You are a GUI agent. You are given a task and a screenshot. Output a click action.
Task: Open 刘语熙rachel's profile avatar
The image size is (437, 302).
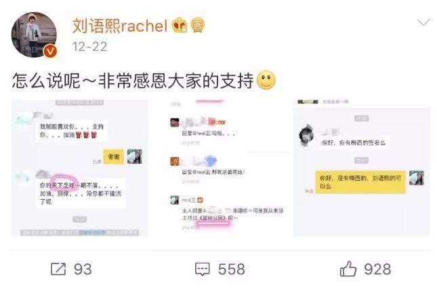click(34, 35)
